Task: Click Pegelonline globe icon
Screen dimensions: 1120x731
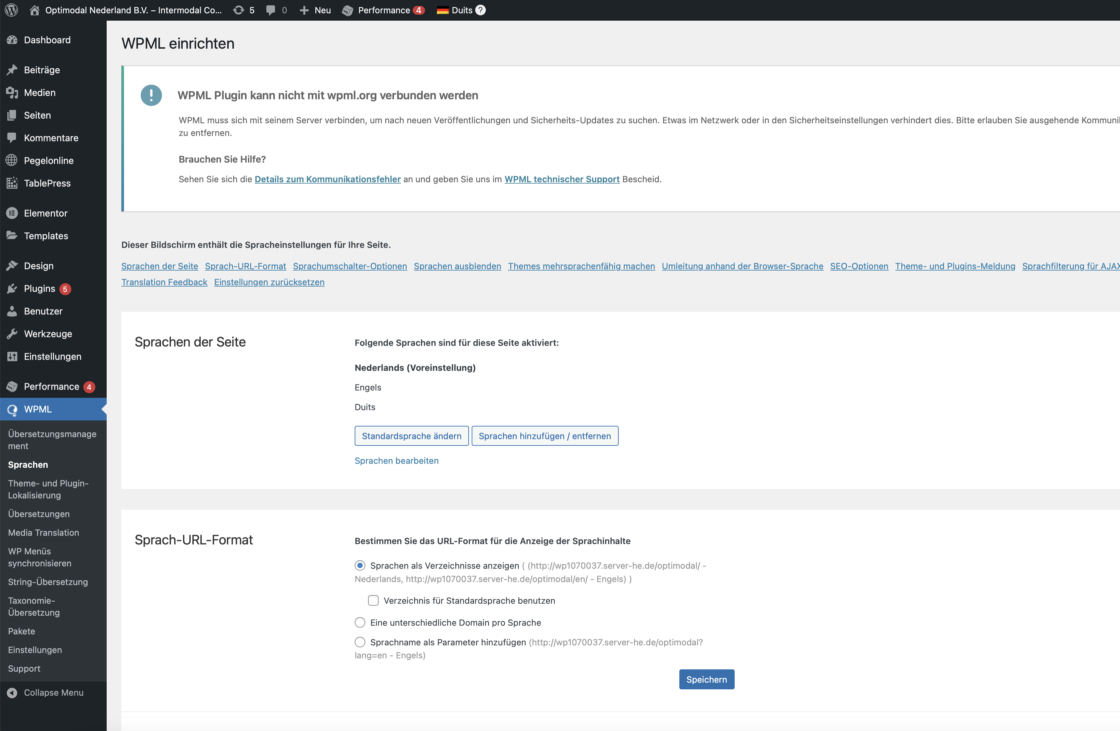Action: click(x=12, y=160)
